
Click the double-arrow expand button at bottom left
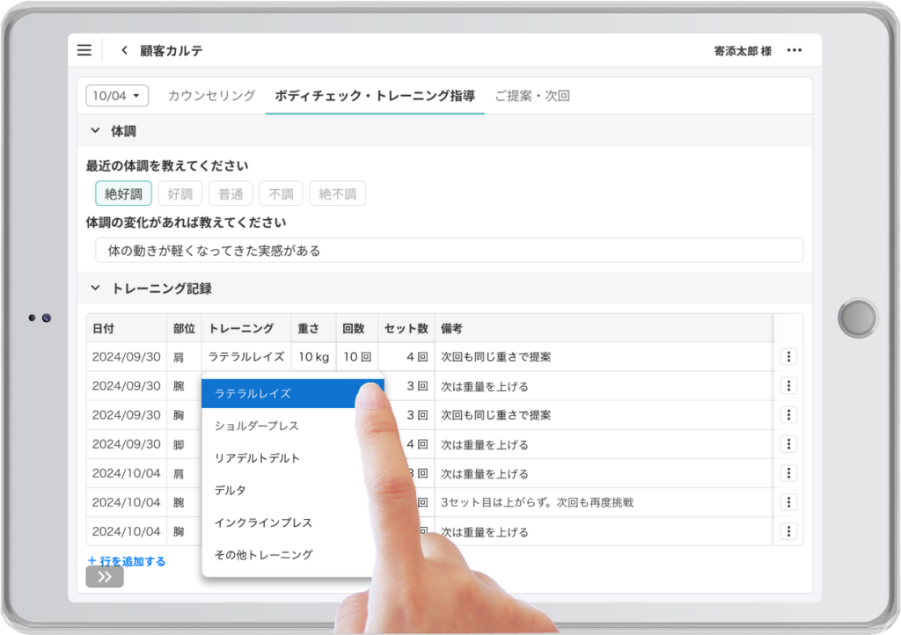[105, 577]
